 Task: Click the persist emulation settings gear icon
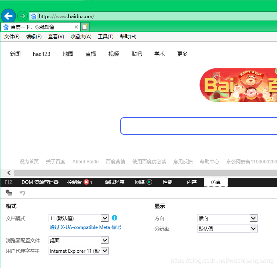pos(9,193)
